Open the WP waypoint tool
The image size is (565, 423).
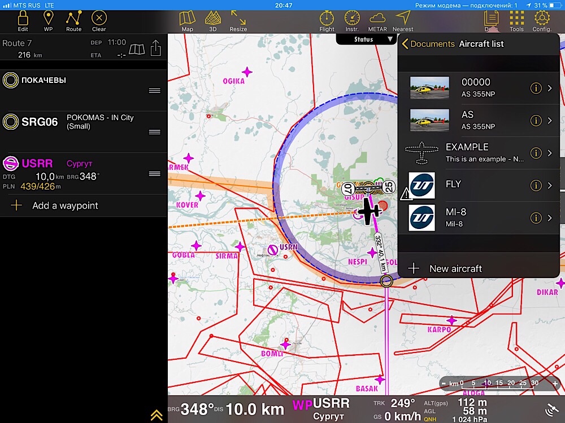48,21
